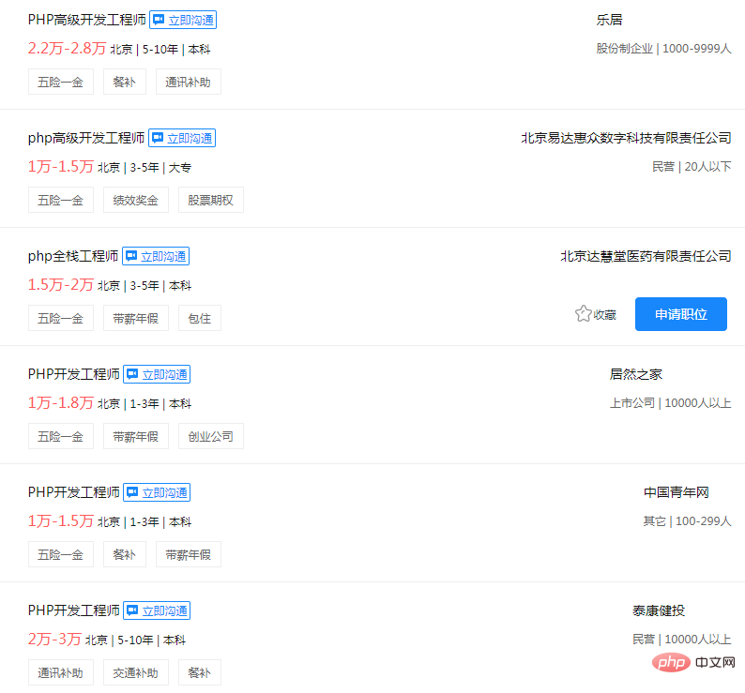This screenshot has width=745, height=693.
Task: Click chat icon for php全栈工程师 listing
Action: [x=131, y=257]
